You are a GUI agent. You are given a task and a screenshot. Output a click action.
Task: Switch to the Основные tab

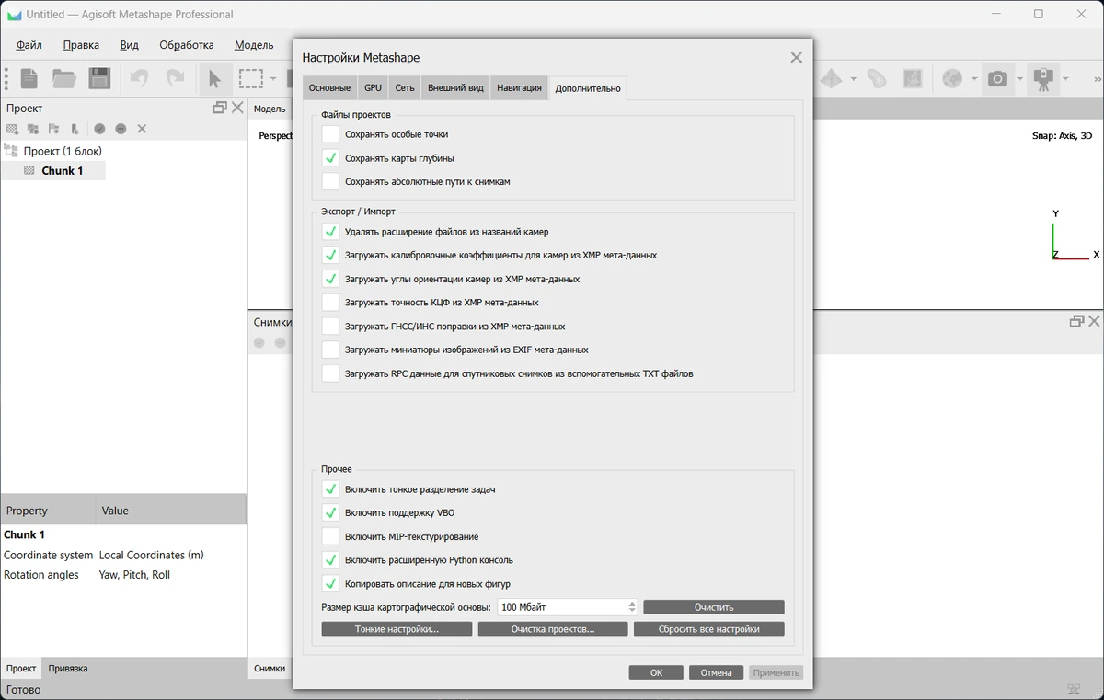(329, 88)
